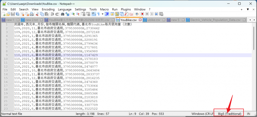Play back the recorded macro icon
The width and height of the screenshot is (257, 117).
coord(152,14)
